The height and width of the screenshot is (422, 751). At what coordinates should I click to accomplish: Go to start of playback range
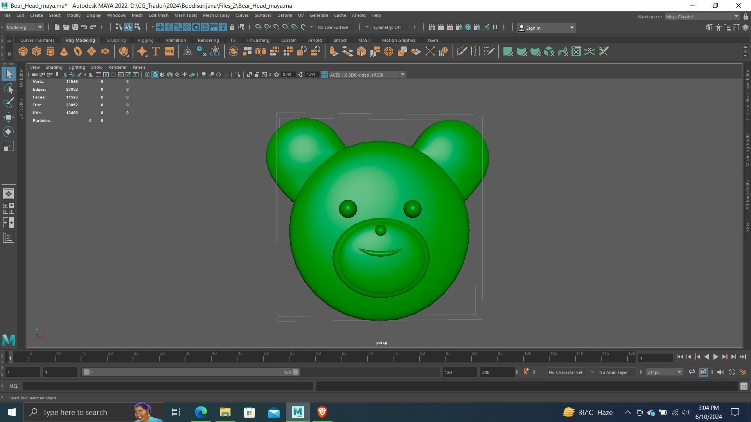pyautogui.click(x=679, y=357)
